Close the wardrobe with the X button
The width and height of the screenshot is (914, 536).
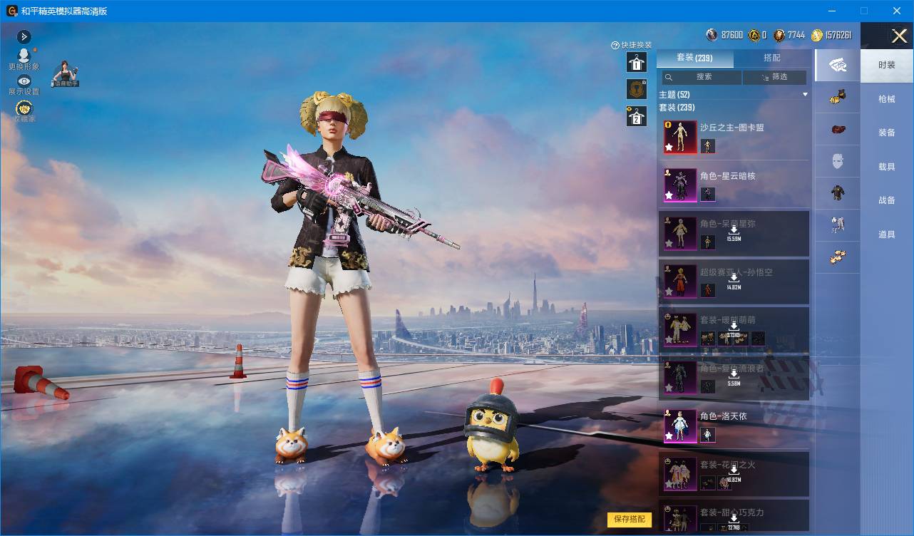click(x=899, y=36)
